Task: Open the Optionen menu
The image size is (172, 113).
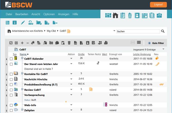Action: coord(49,14)
